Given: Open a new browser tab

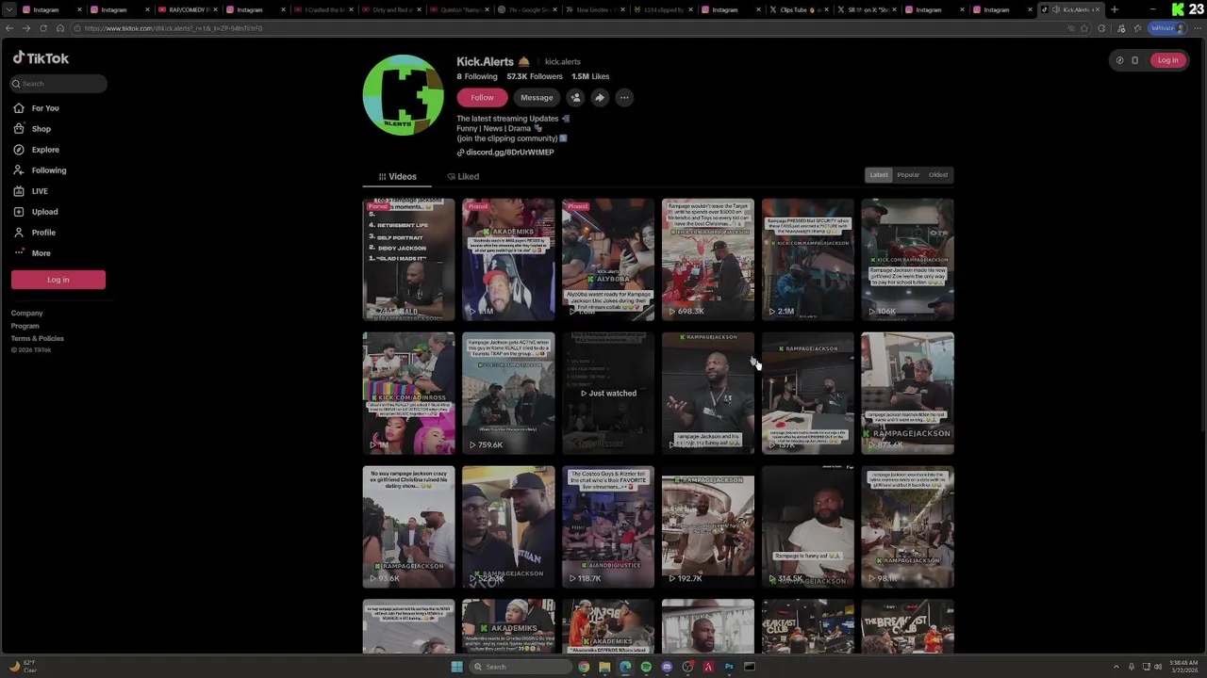Looking at the screenshot, I should [x=1115, y=9].
